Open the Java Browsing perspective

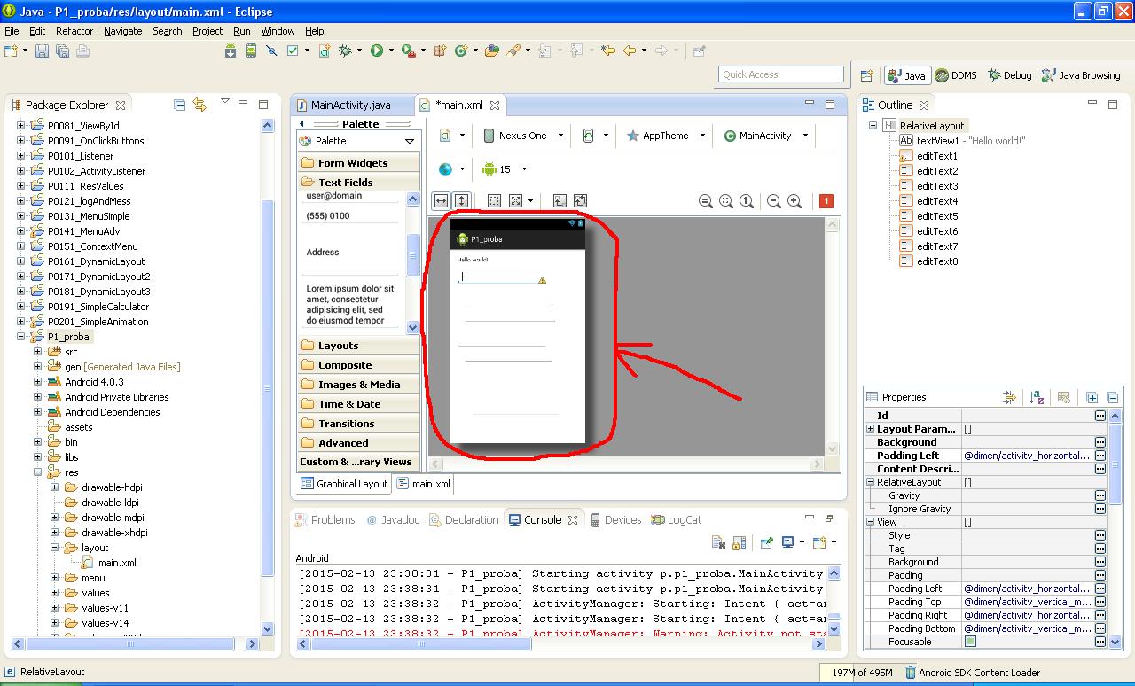(x=1082, y=75)
